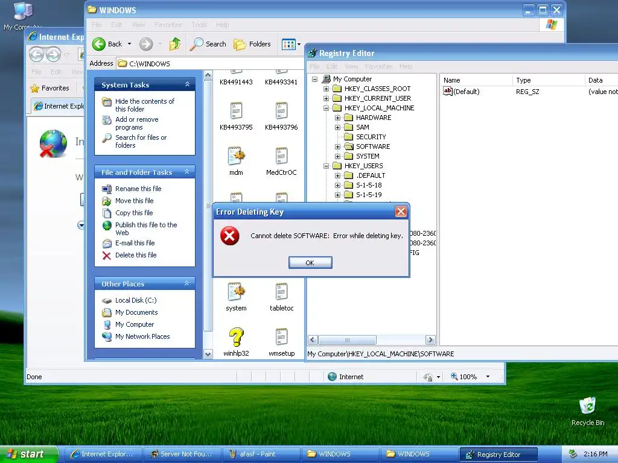Viewport: 618px width, 463px height.
Task: Click E-mail this file
Action: pyautogui.click(x=135, y=243)
